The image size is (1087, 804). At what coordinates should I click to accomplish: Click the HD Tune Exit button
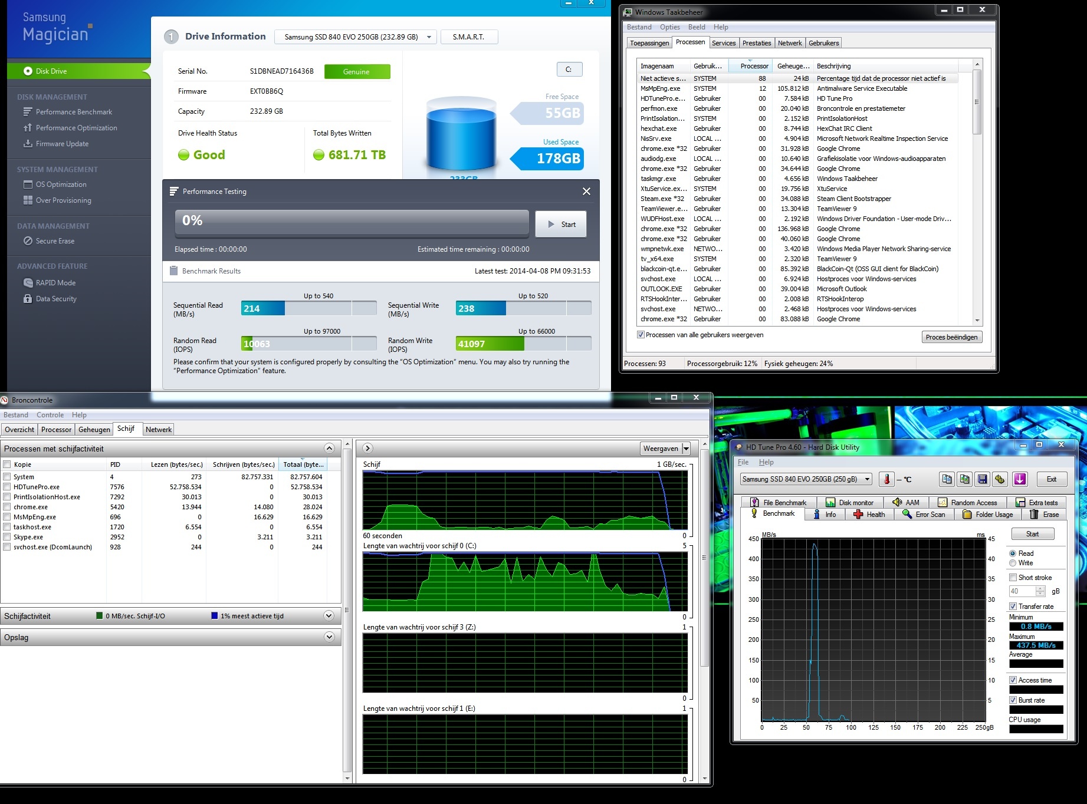click(1051, 479)
